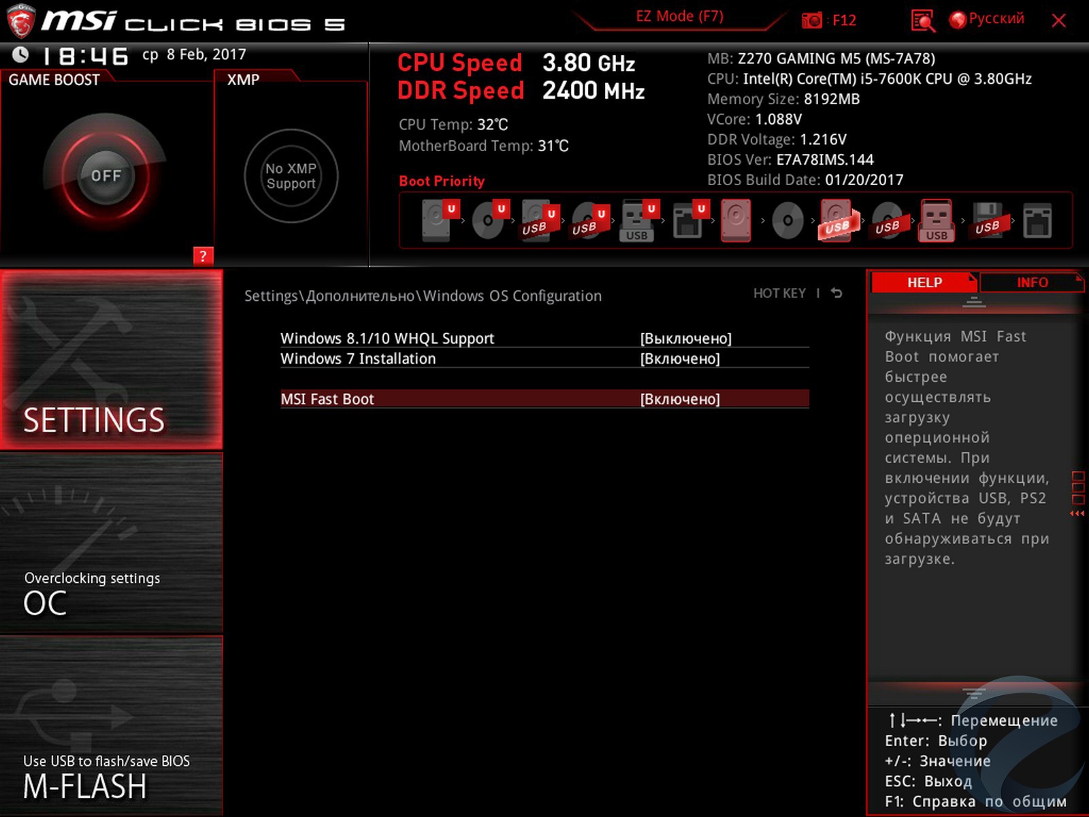Viewport: 1089px width, 817px height.
Task: Select the UEFI network boot icon
Action: click(x=690, y=219)
